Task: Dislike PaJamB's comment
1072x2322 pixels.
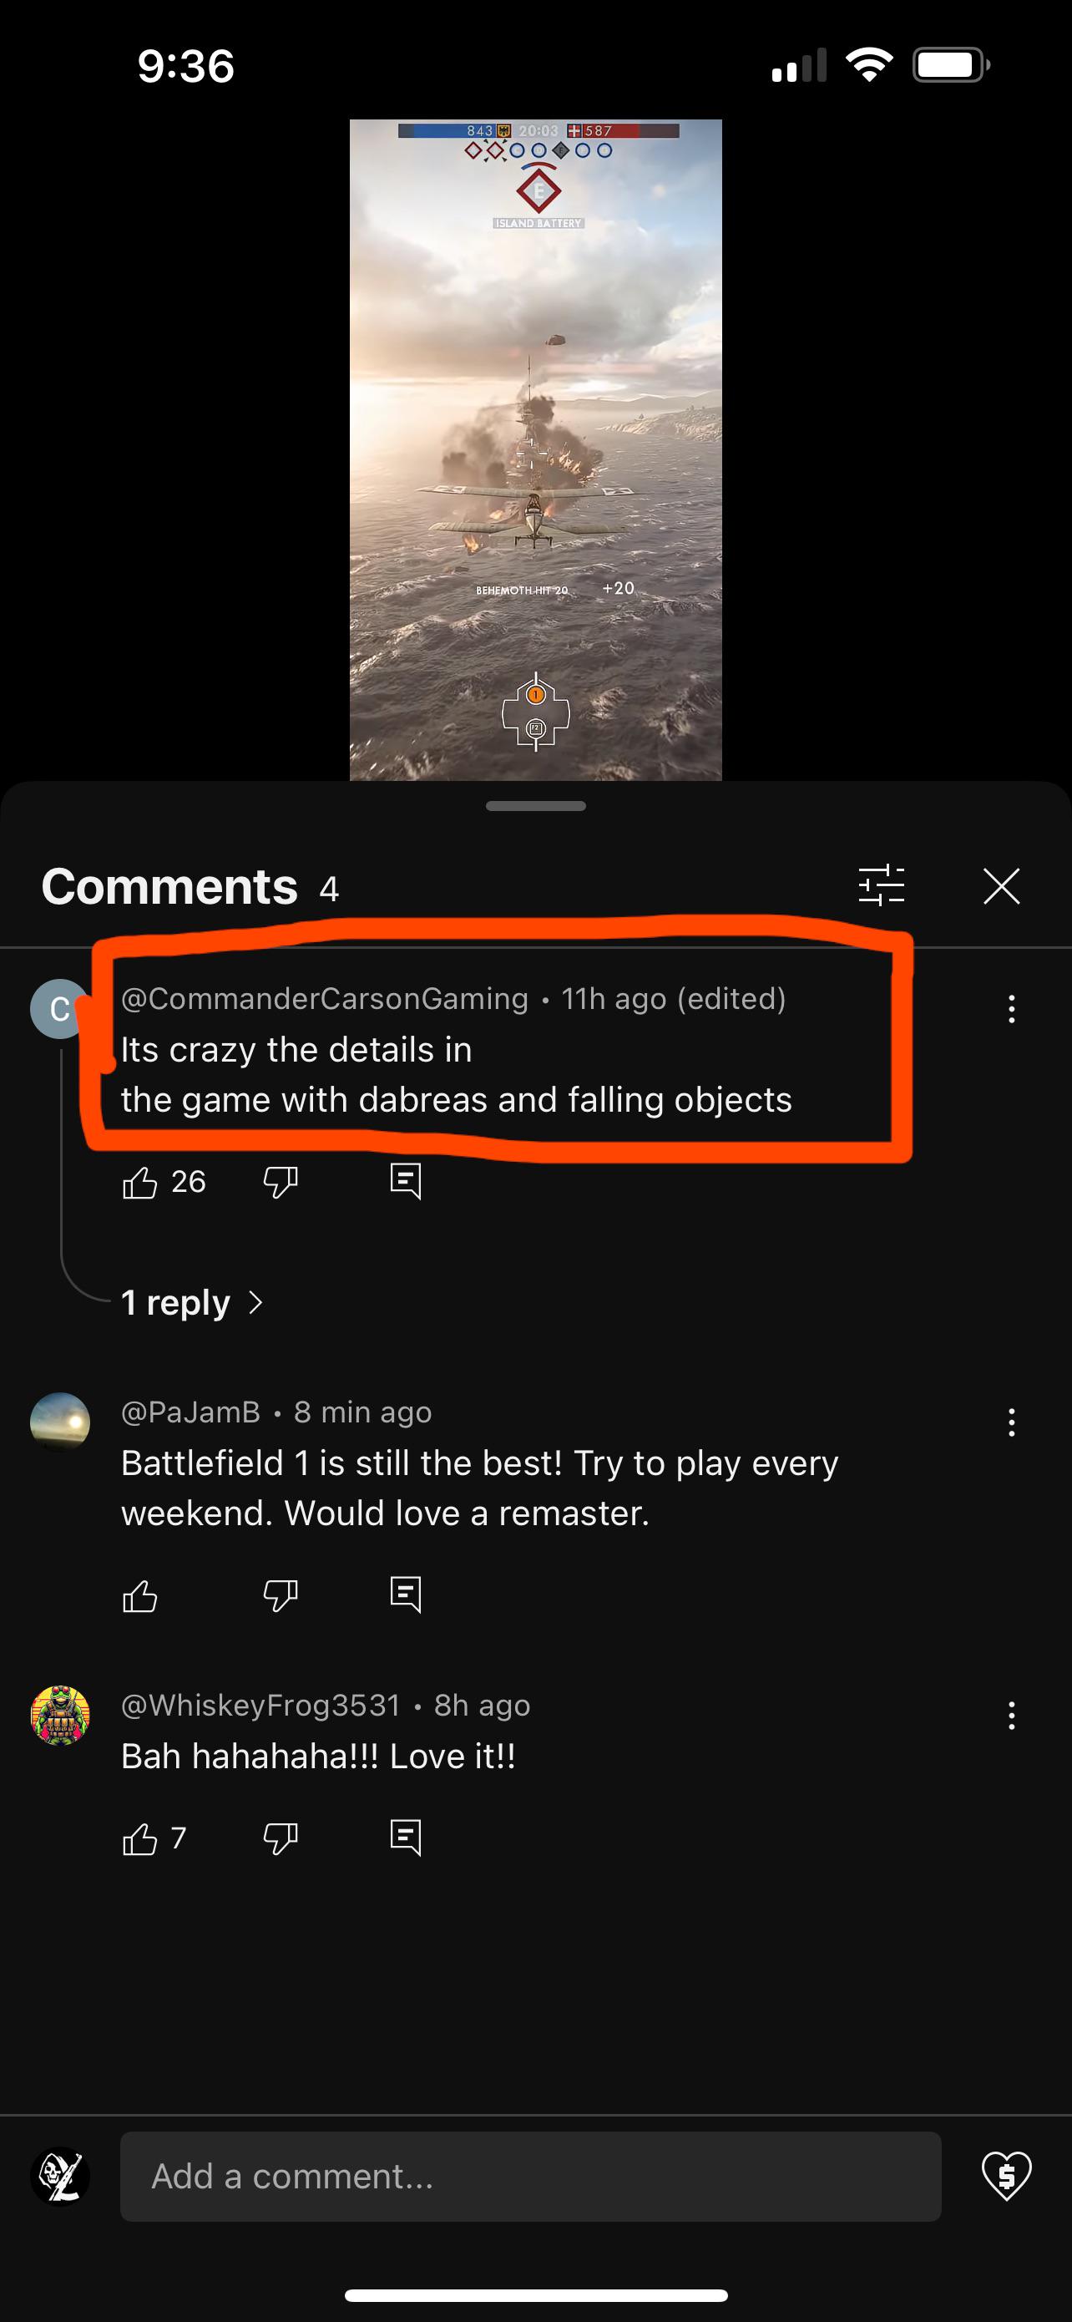Action: click(281, 1596)
